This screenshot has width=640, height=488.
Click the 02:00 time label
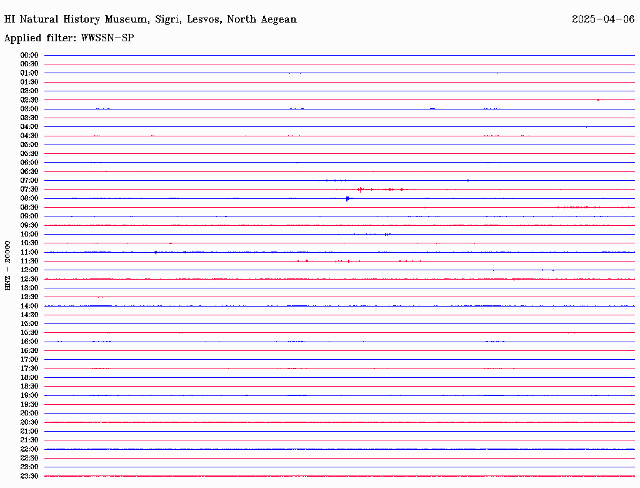[x=29, y=91]
